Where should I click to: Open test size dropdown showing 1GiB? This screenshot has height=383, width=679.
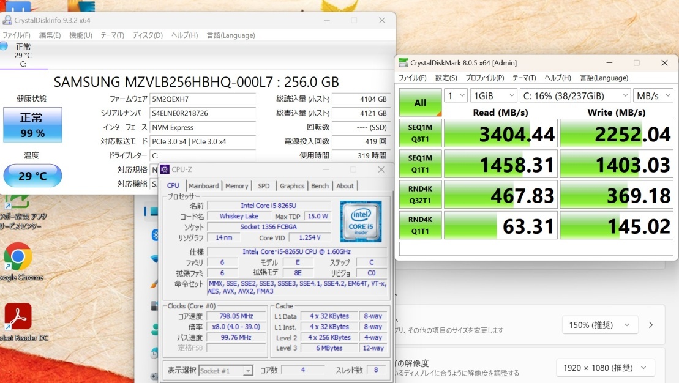[493, 95]
